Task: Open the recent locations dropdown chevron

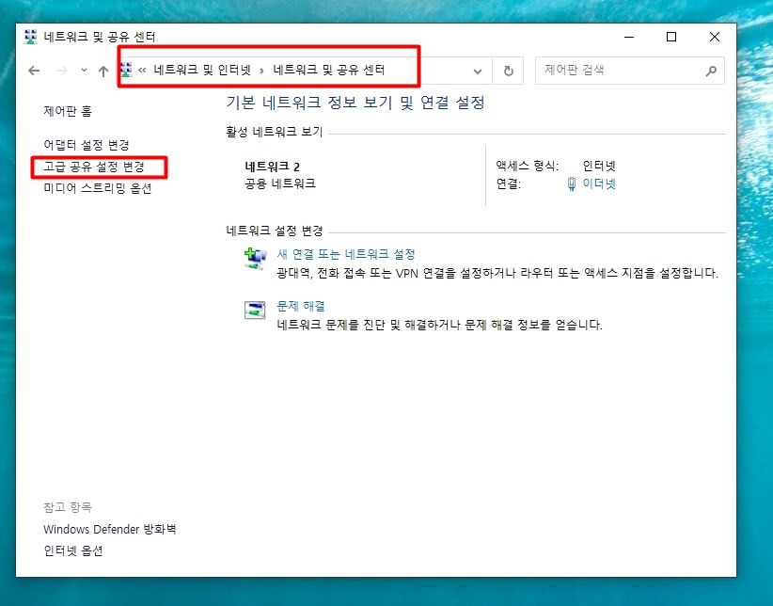Action: point(85,70)
